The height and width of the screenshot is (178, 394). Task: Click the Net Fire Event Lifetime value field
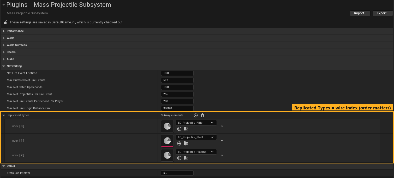[x=177, y=73]
